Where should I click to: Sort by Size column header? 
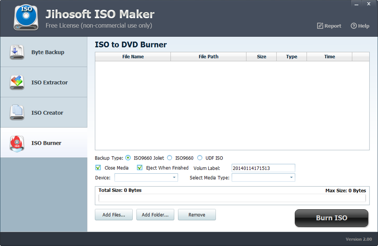pos(261,56)
